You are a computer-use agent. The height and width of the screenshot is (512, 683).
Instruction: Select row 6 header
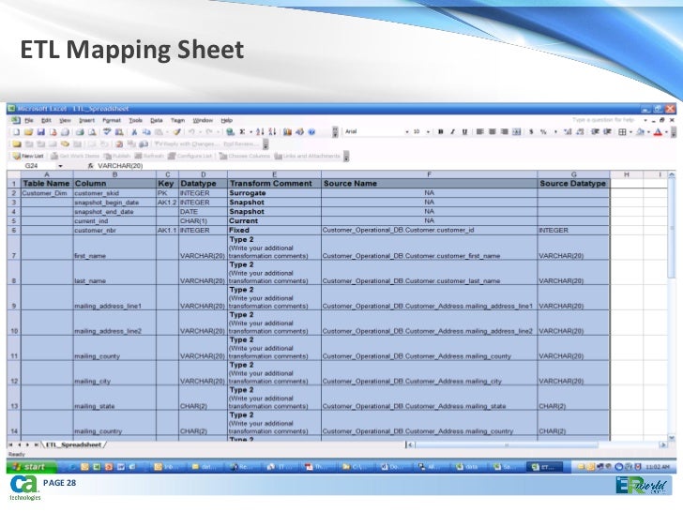click(13, 231)
